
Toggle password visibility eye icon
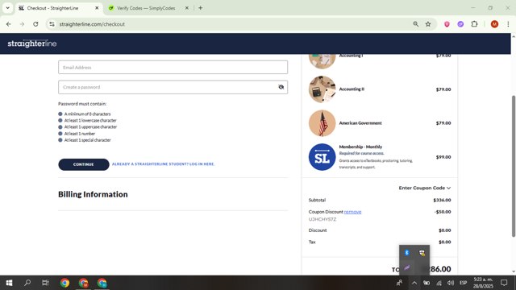pos(281,87)
